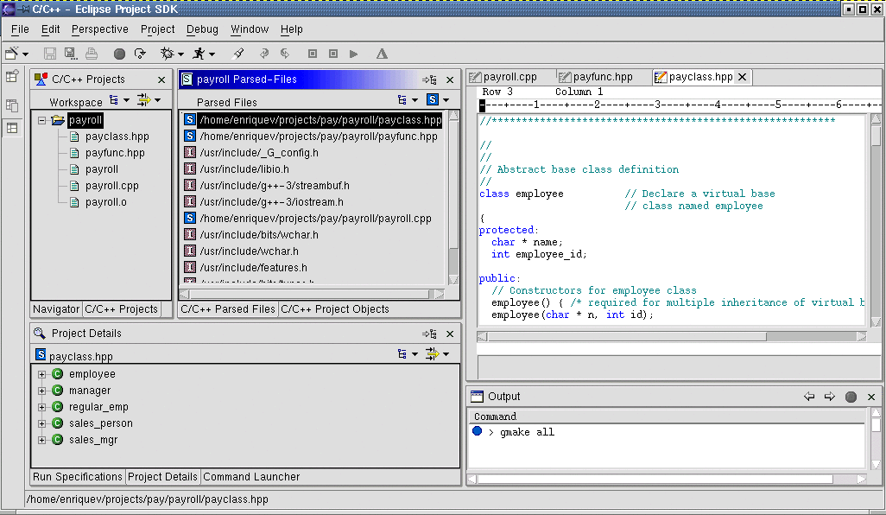Screen dimensions: 886x515
Task: Click the Save floppy disk icon
Action: click(x=50, y=53)
